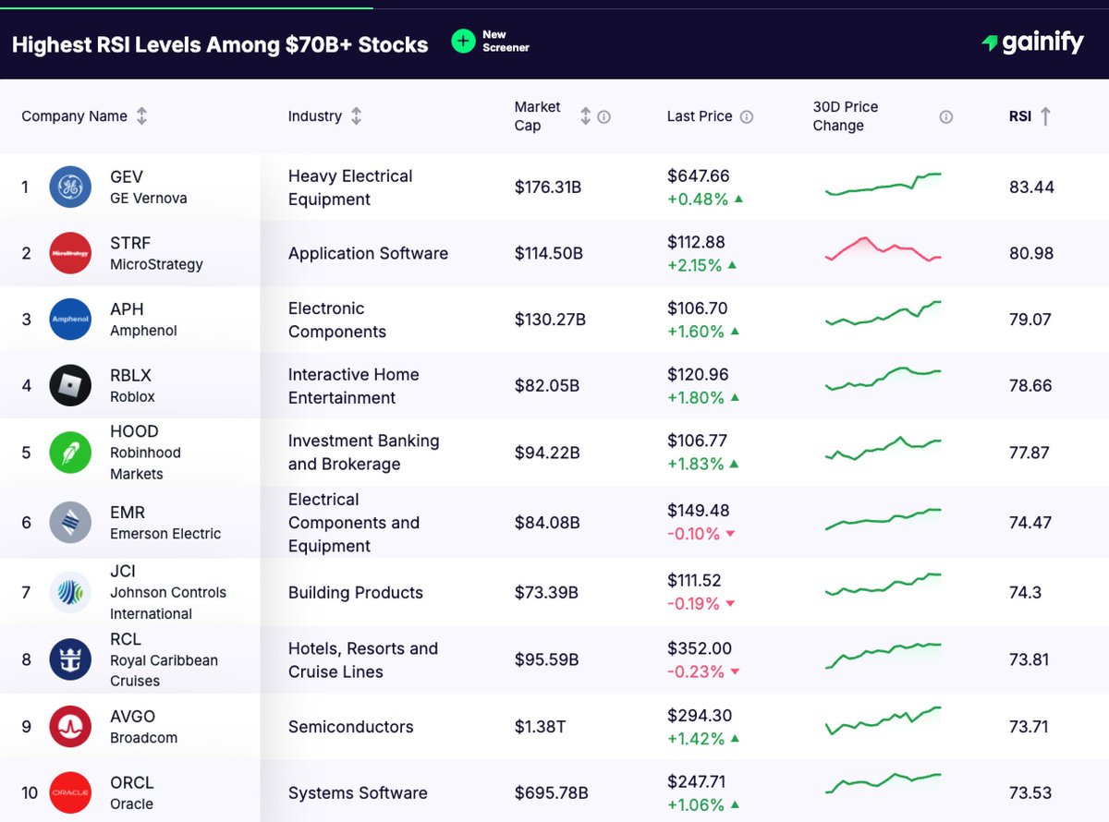Click Heavy Electrical Equipment industry cell
The height and width of the screenshot is (822, 1109).
[x=350, y=187]
